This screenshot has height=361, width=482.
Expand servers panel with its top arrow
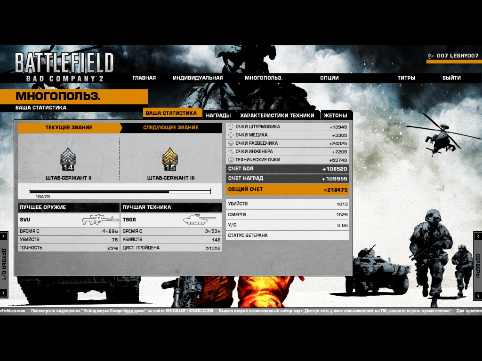(478, 235)
